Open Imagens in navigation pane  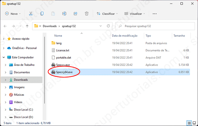click(x=19, y=87)
